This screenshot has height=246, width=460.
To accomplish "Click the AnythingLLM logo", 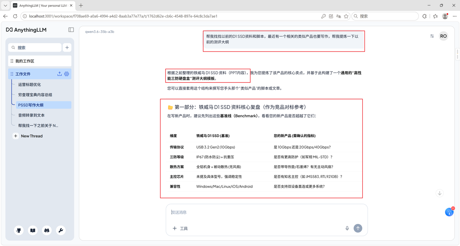I will tap(26, 30).
